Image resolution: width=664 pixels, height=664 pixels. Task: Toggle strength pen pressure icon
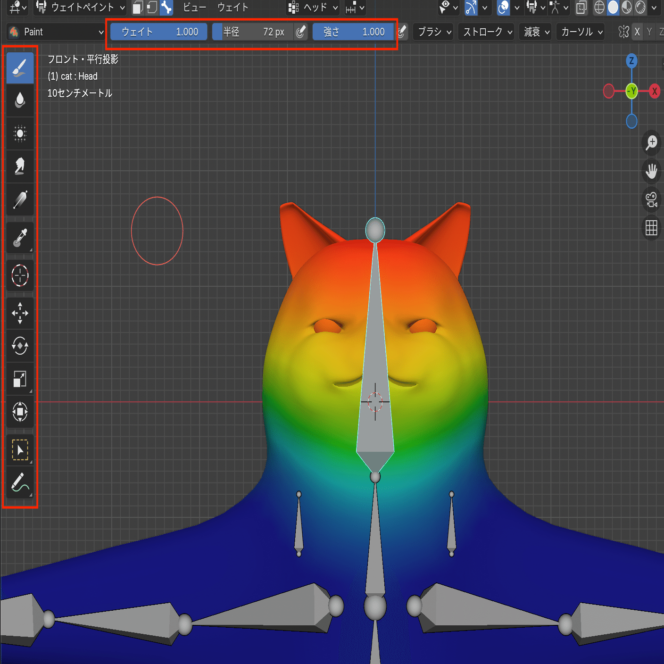tap(401, 32)
